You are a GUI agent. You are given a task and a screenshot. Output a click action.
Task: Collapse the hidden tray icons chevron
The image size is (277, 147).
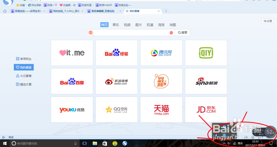pos(224,143)
